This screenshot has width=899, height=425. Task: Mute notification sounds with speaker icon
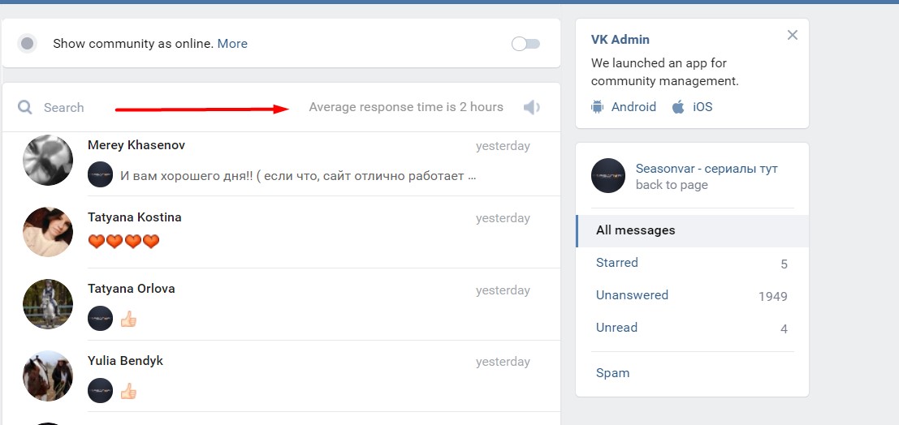click(531, 107)
